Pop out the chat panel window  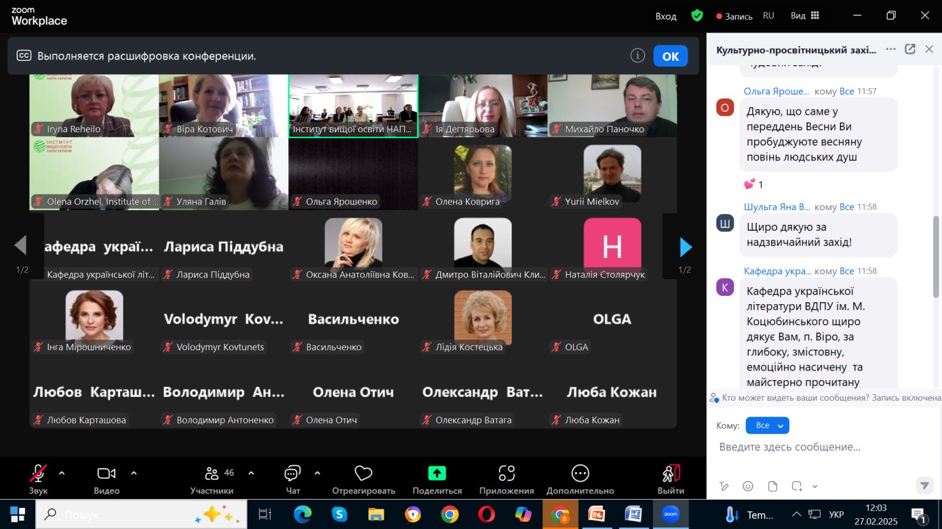pyautogui.click(x=910, y=49)
